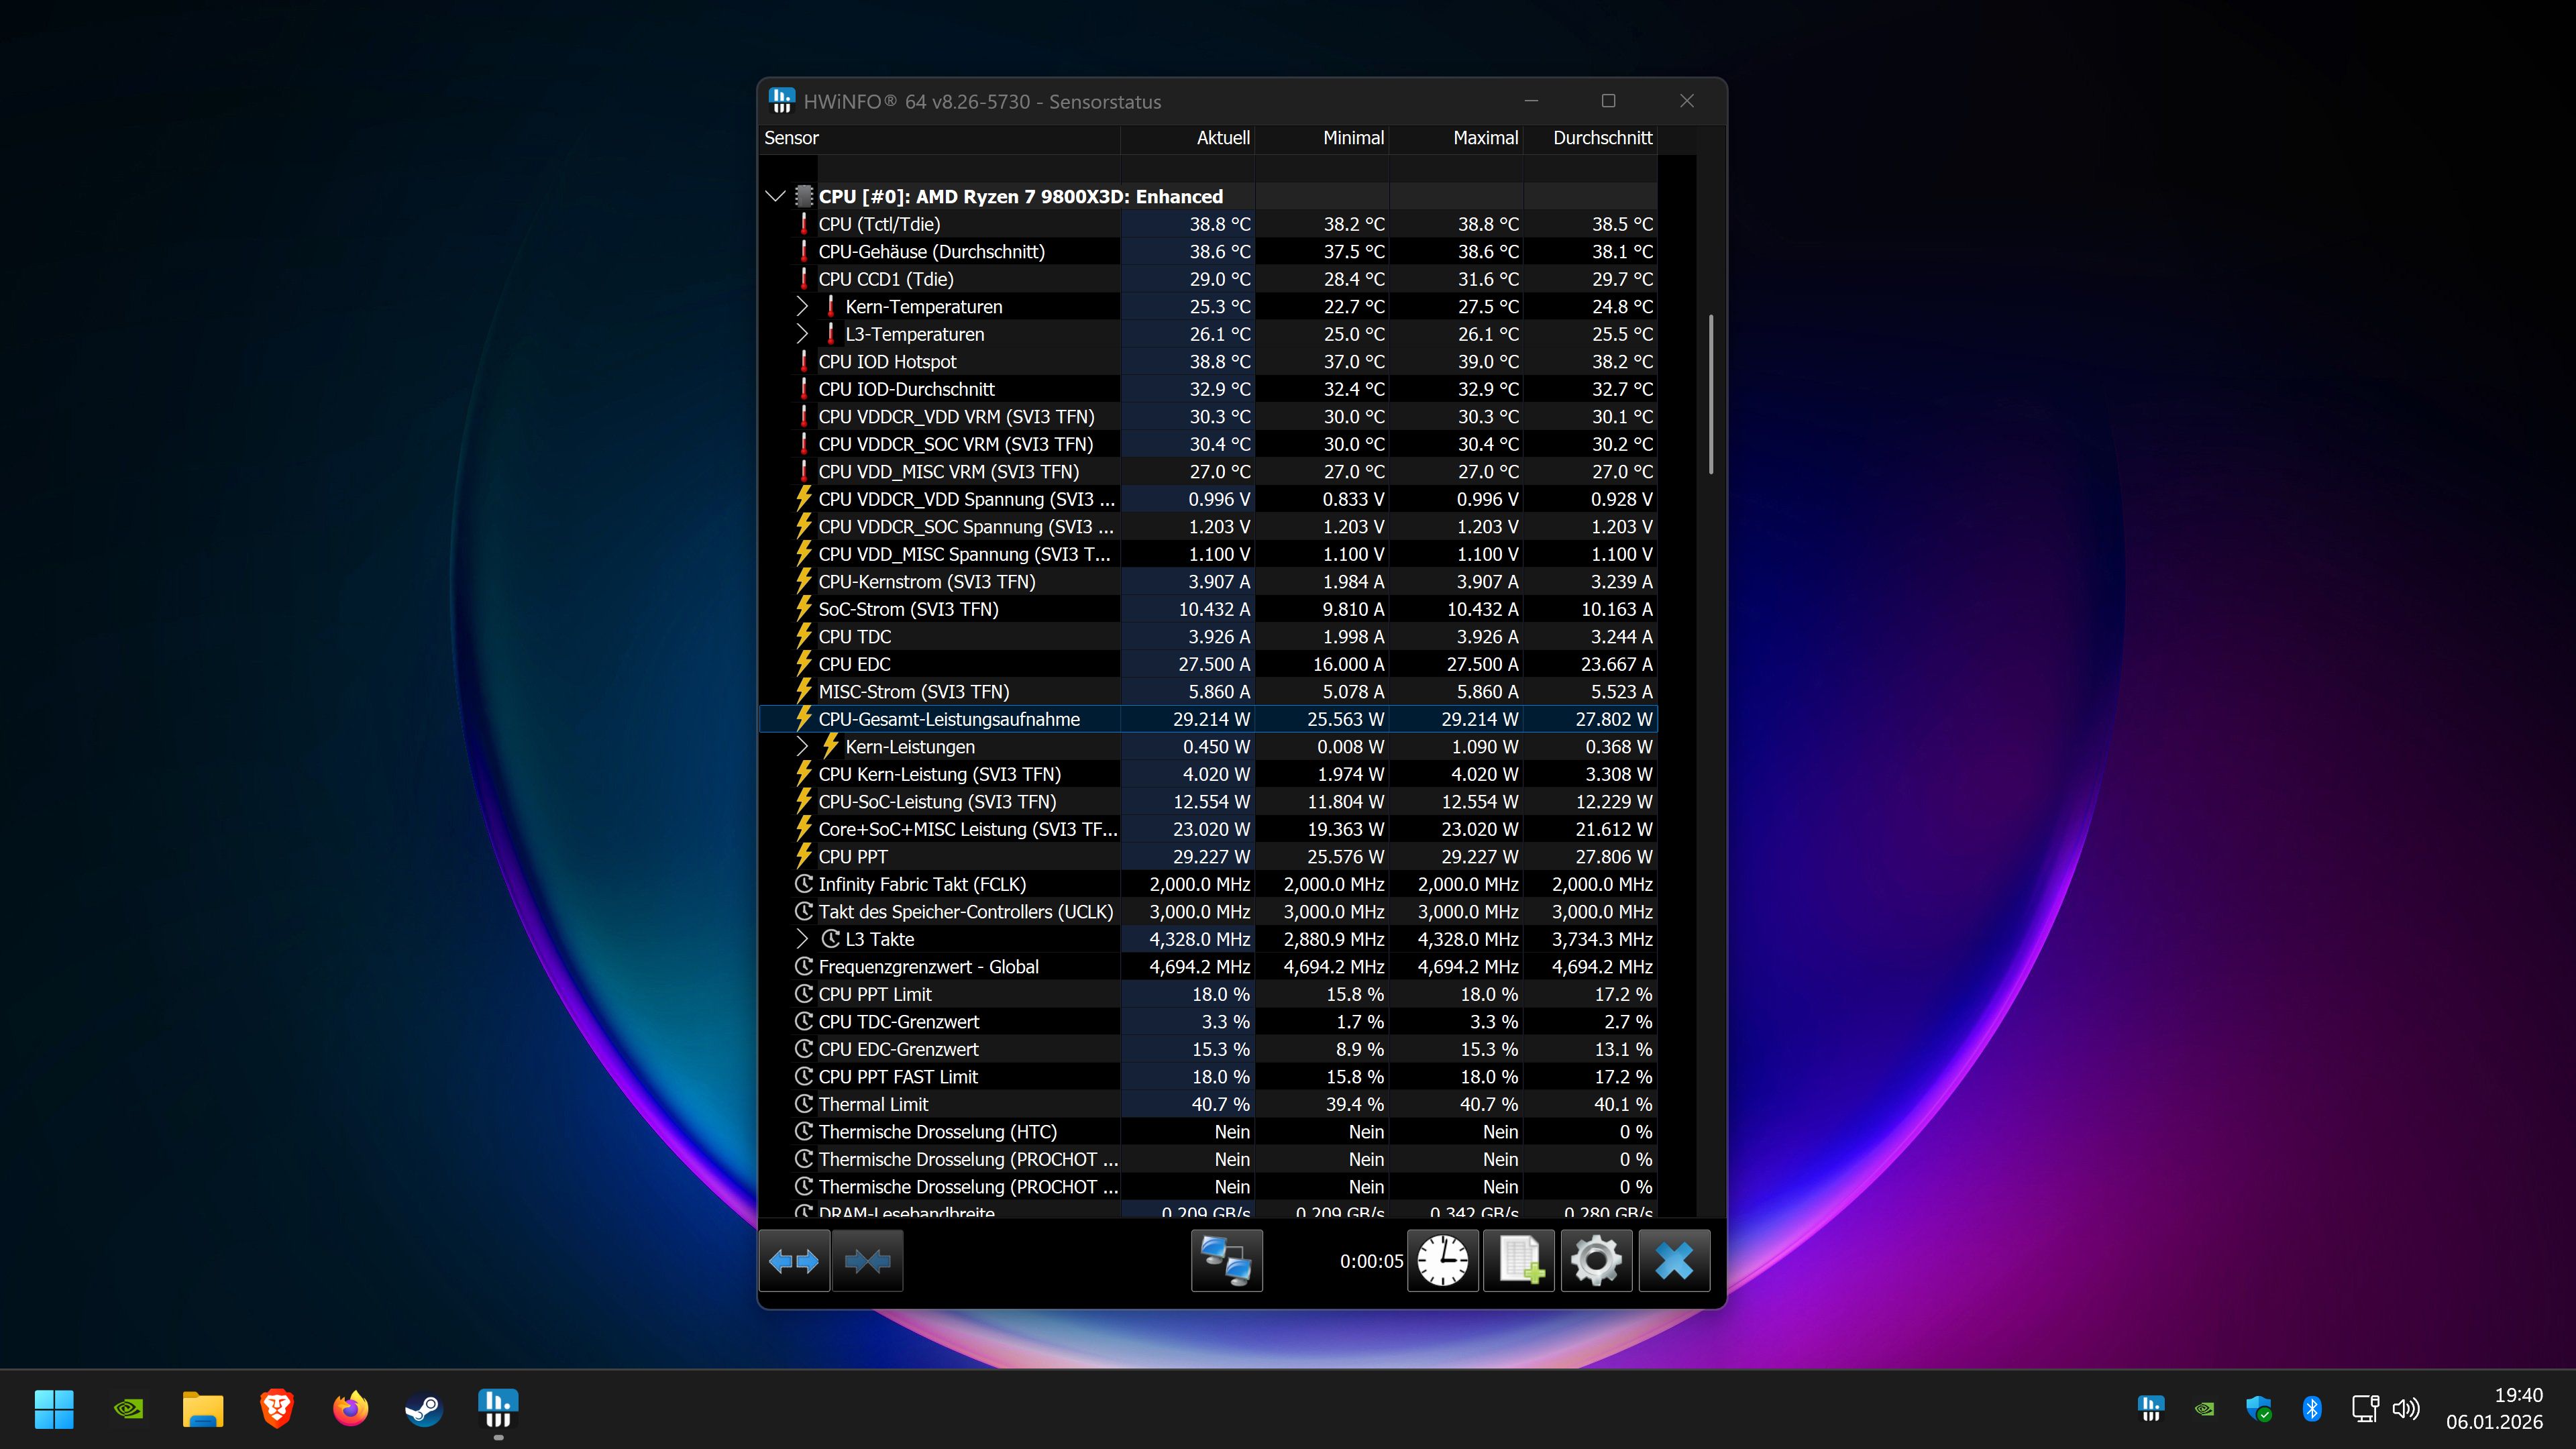
Task: Open HWiNFO sensor settings via the gear icon
Action: (x=1596, y=1261)
